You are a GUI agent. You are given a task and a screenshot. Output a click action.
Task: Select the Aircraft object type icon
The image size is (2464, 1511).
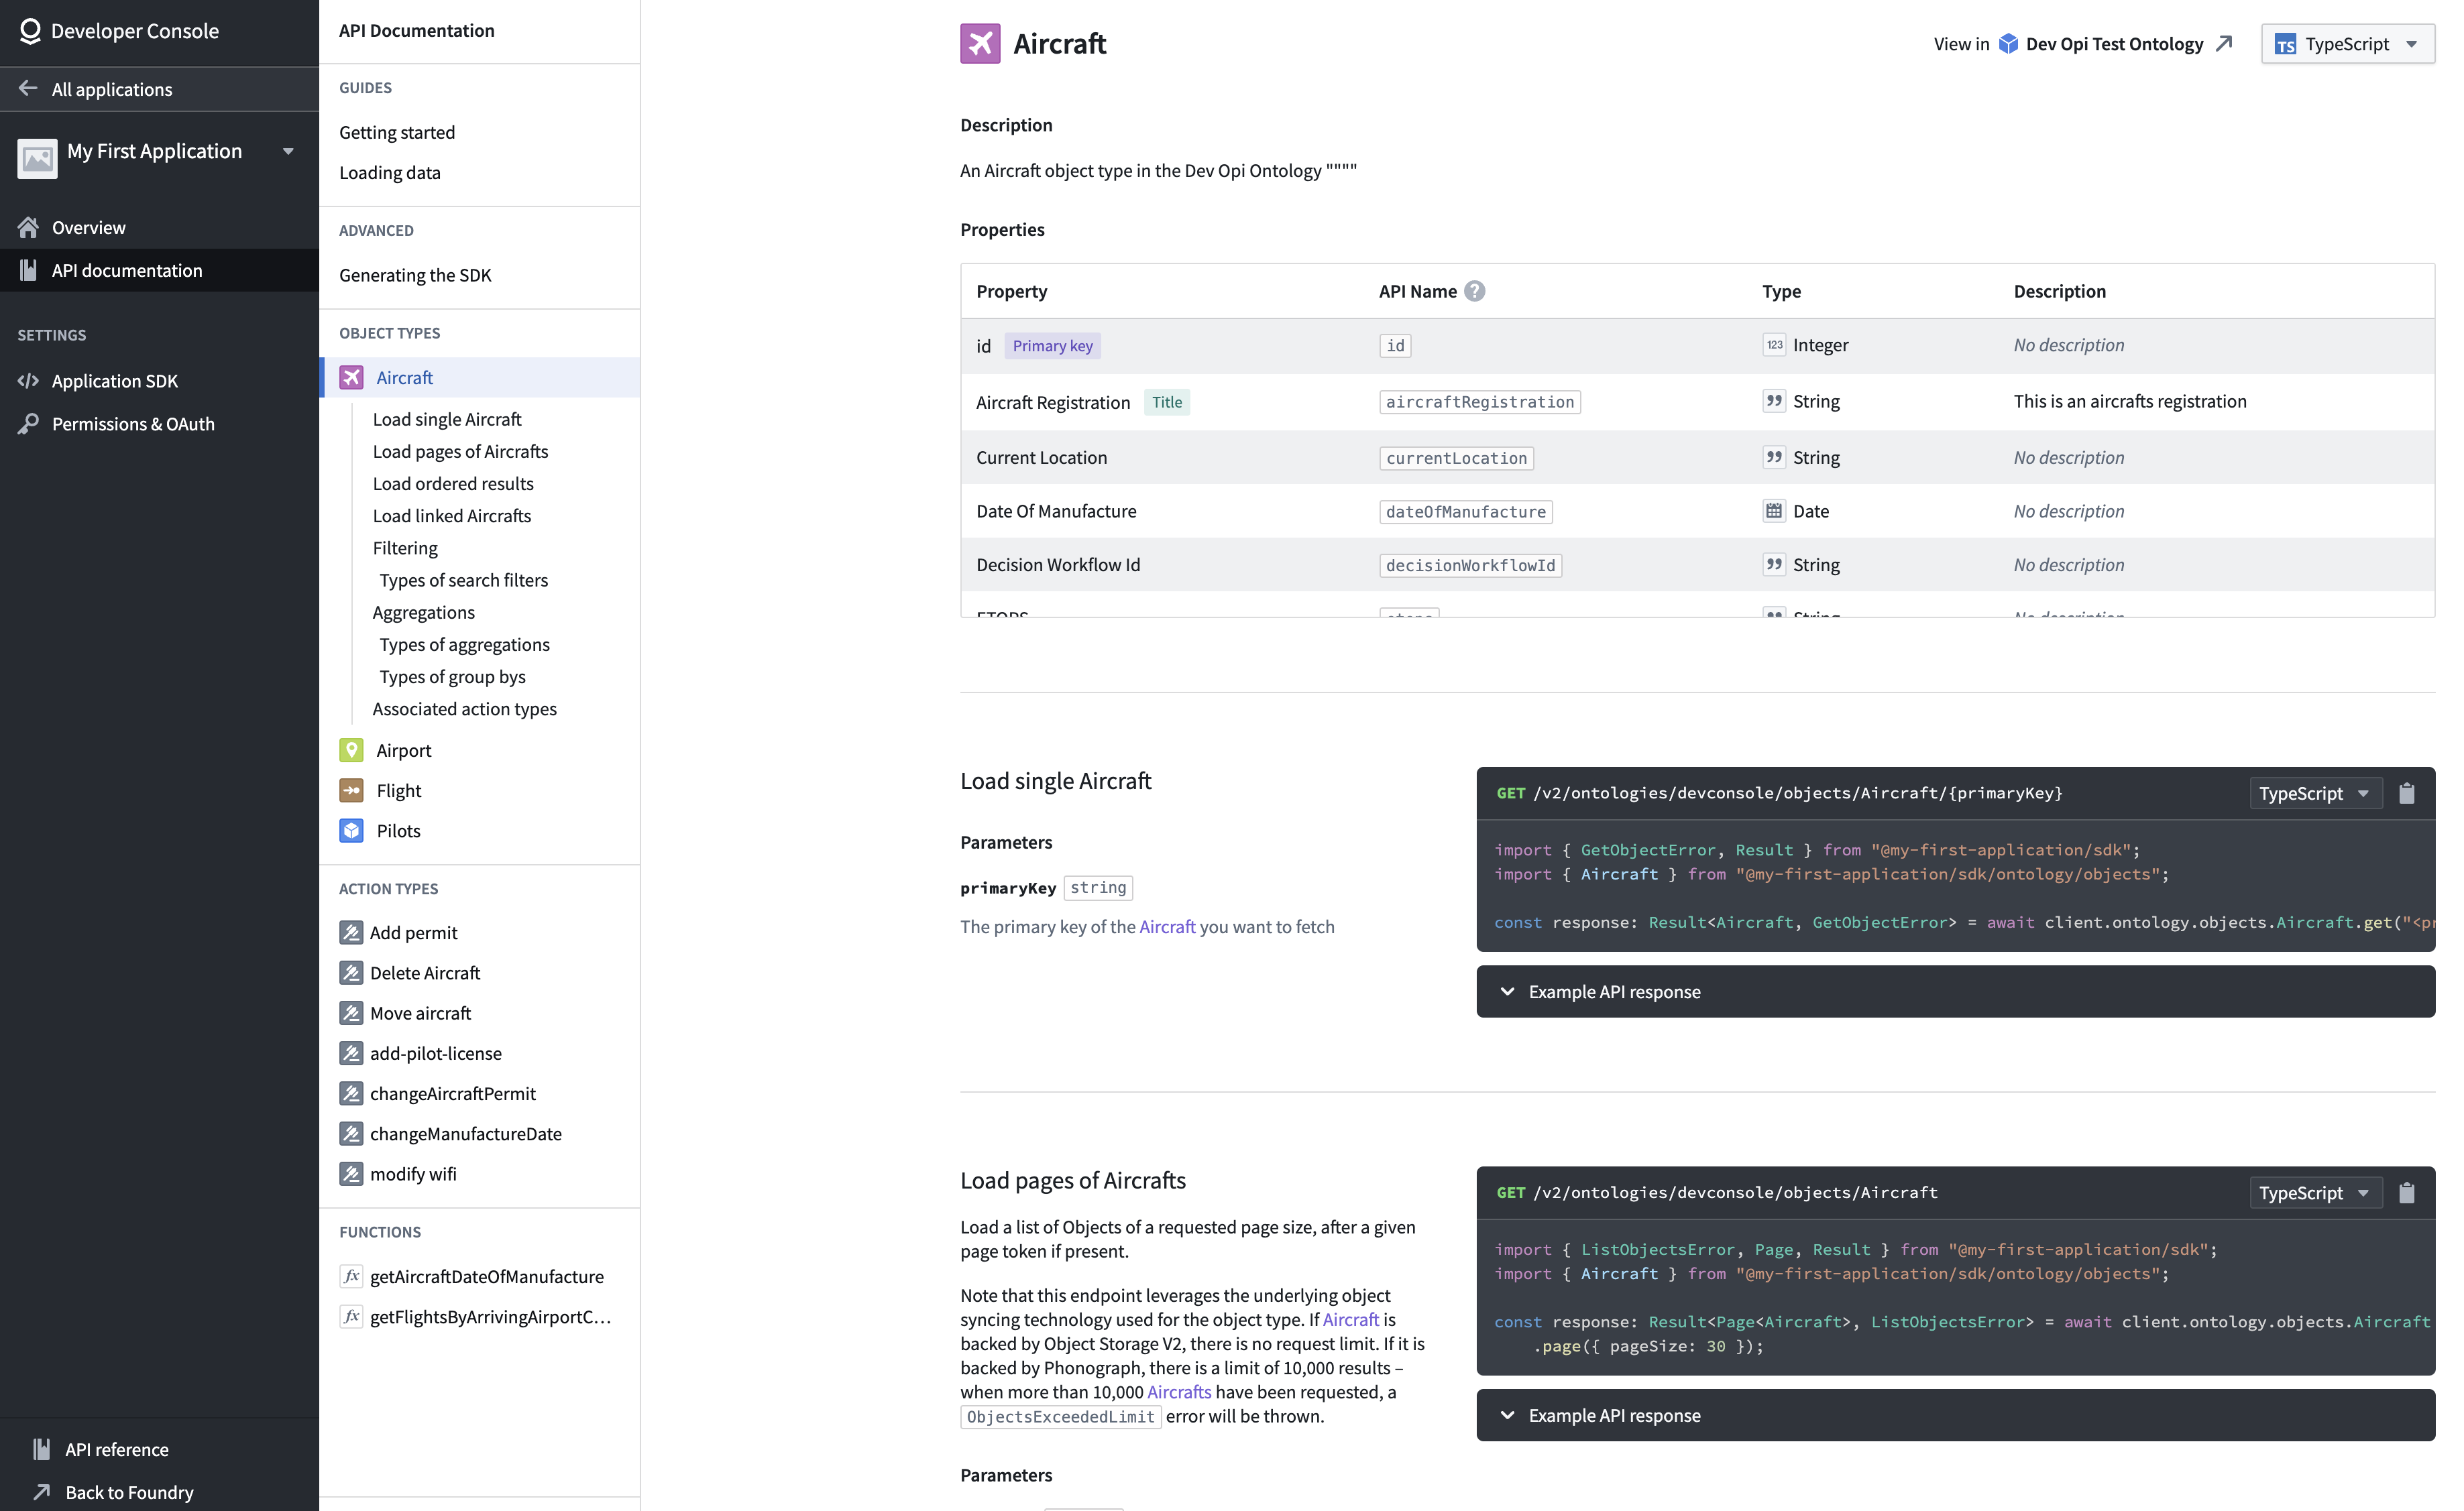click(x=352, y=377)
